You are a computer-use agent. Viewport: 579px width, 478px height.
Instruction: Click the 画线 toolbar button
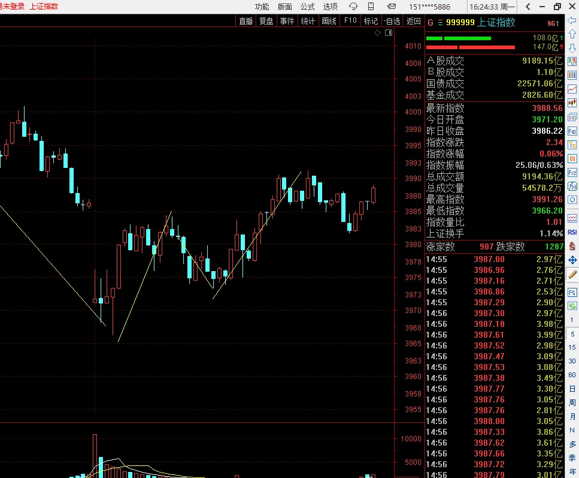coord(329,21)
